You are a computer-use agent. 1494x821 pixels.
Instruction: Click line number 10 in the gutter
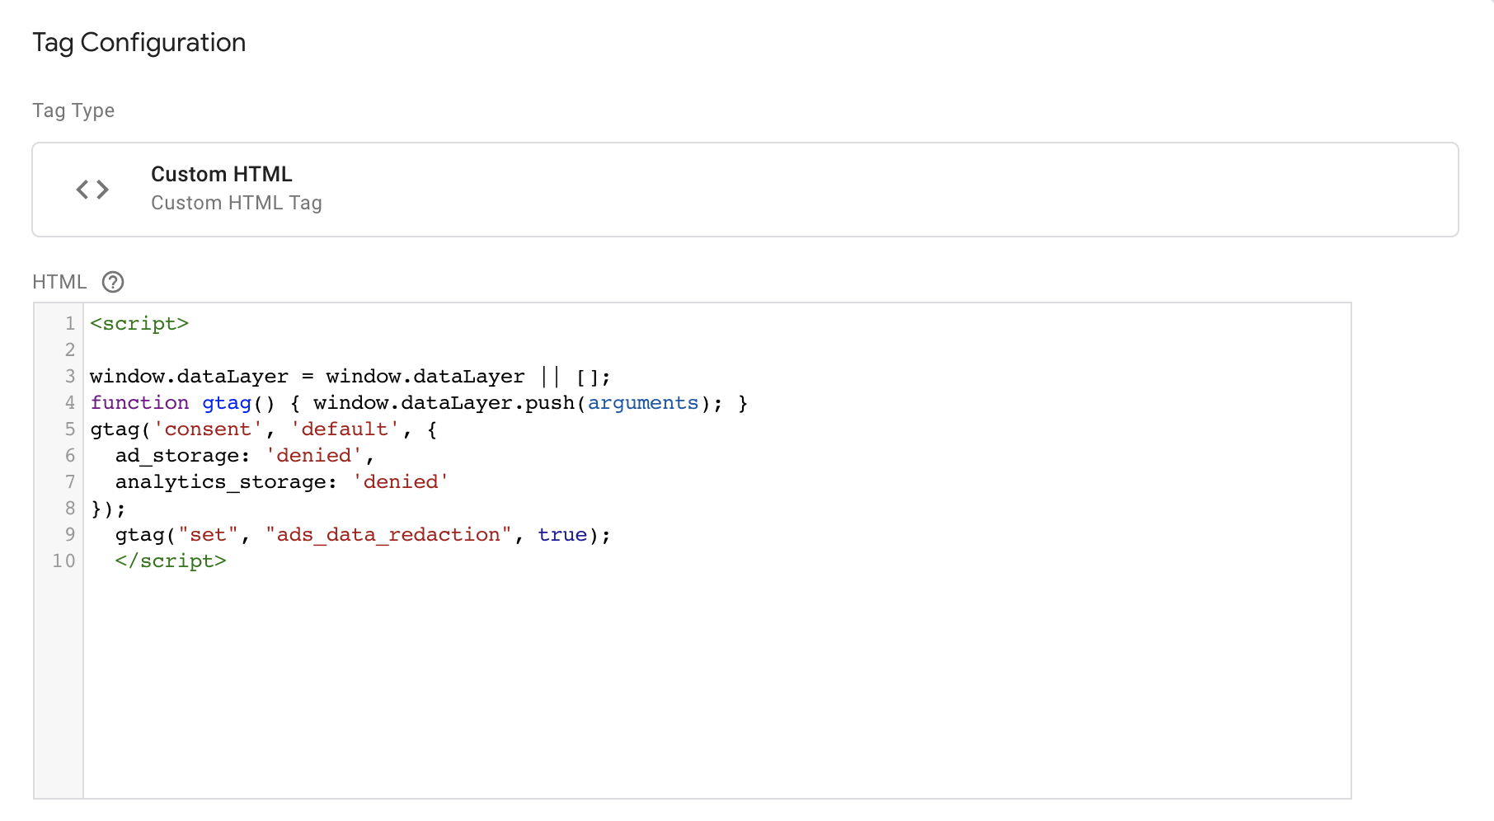click(x=63, y=561)
